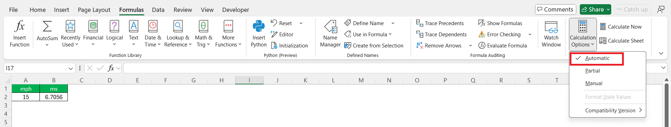Open the Logical functions library
Screen dimensions: 671x127
pos(114,34)
